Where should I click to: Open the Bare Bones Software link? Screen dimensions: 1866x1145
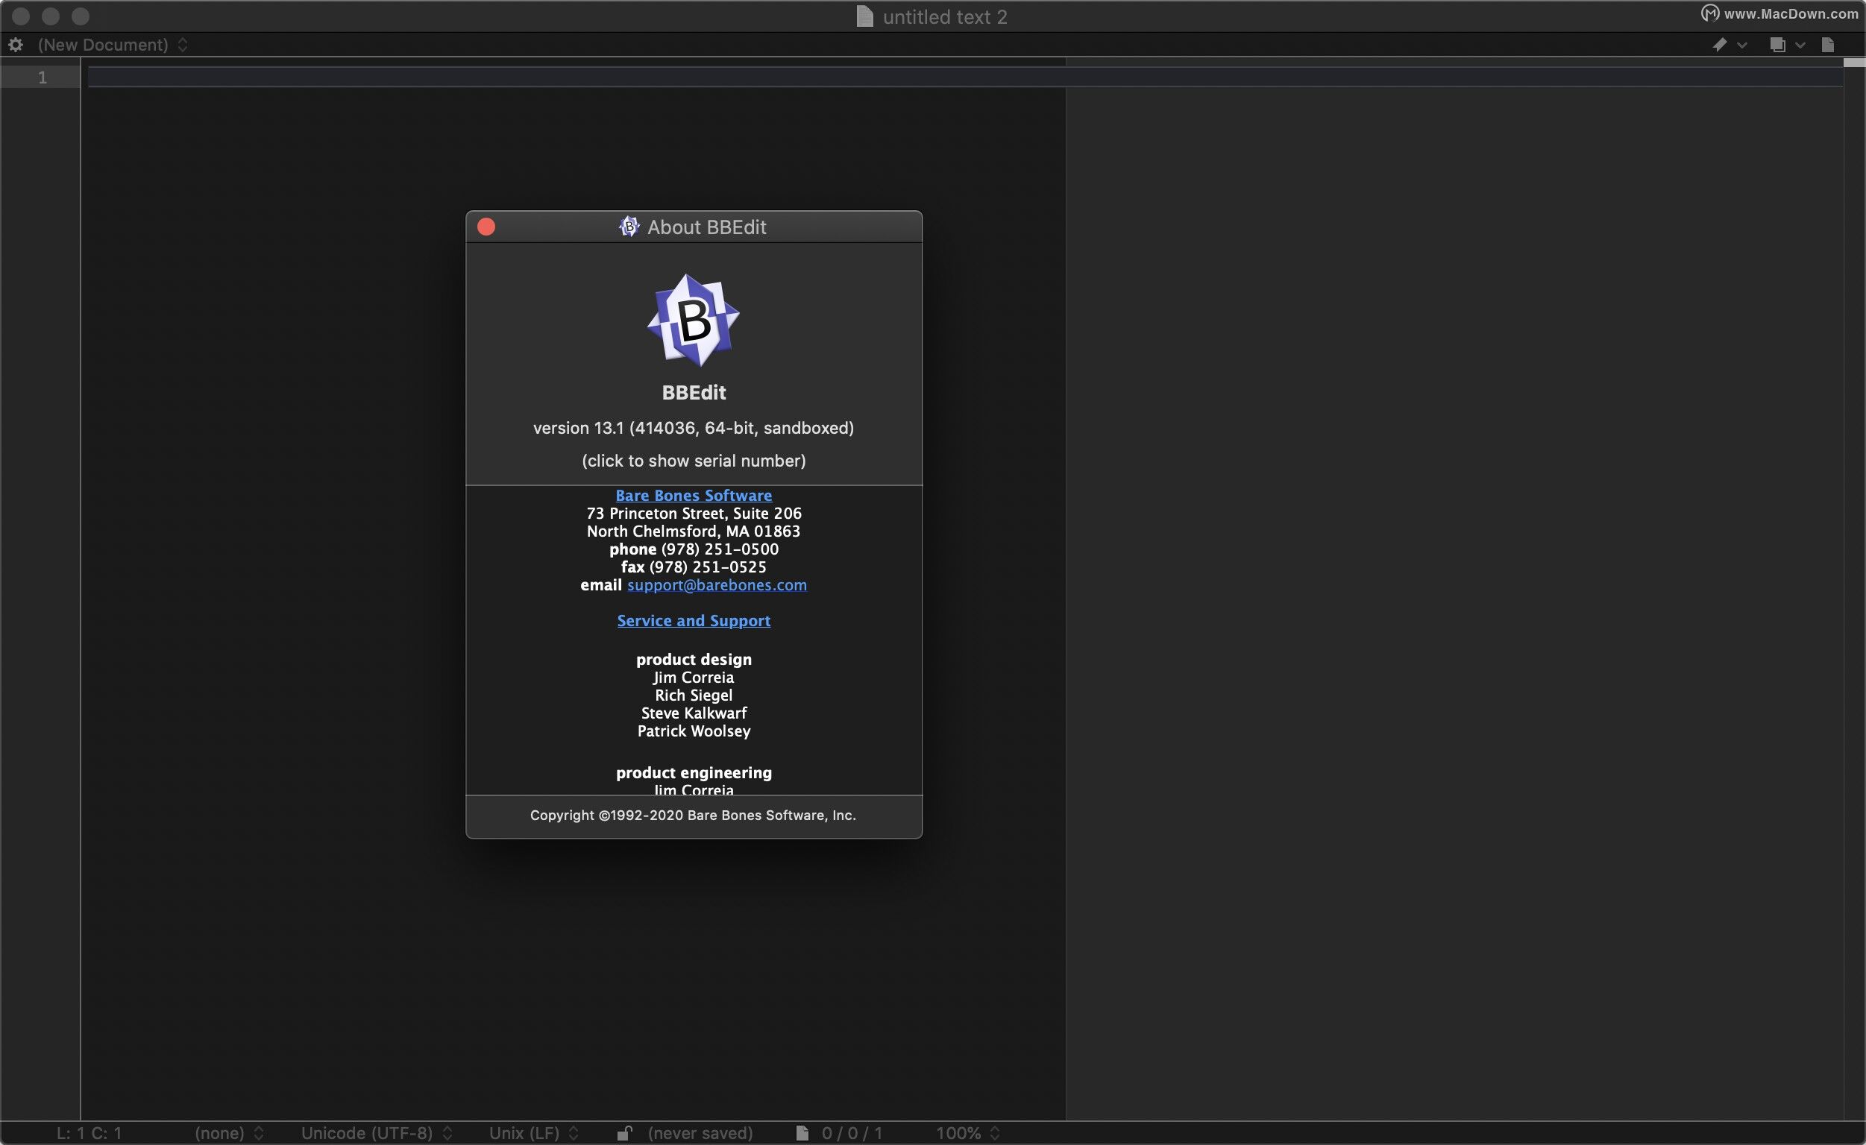click(x=693, y=495)
